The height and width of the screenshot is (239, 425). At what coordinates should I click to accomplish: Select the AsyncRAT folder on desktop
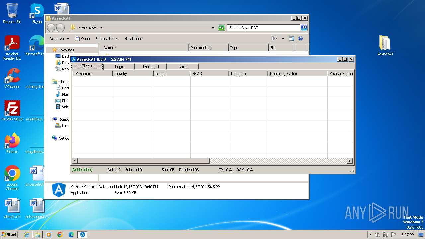tap(385, 46)
